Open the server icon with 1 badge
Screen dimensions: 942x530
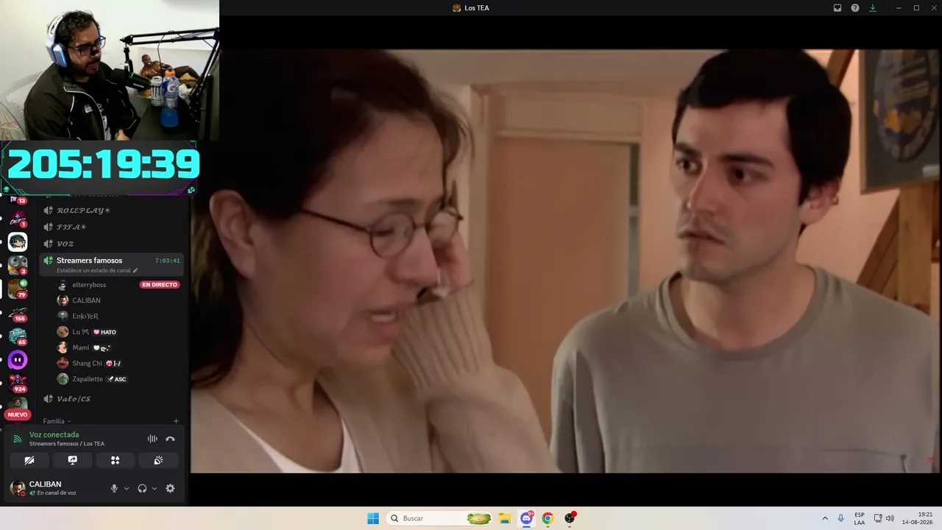(18, 219)
